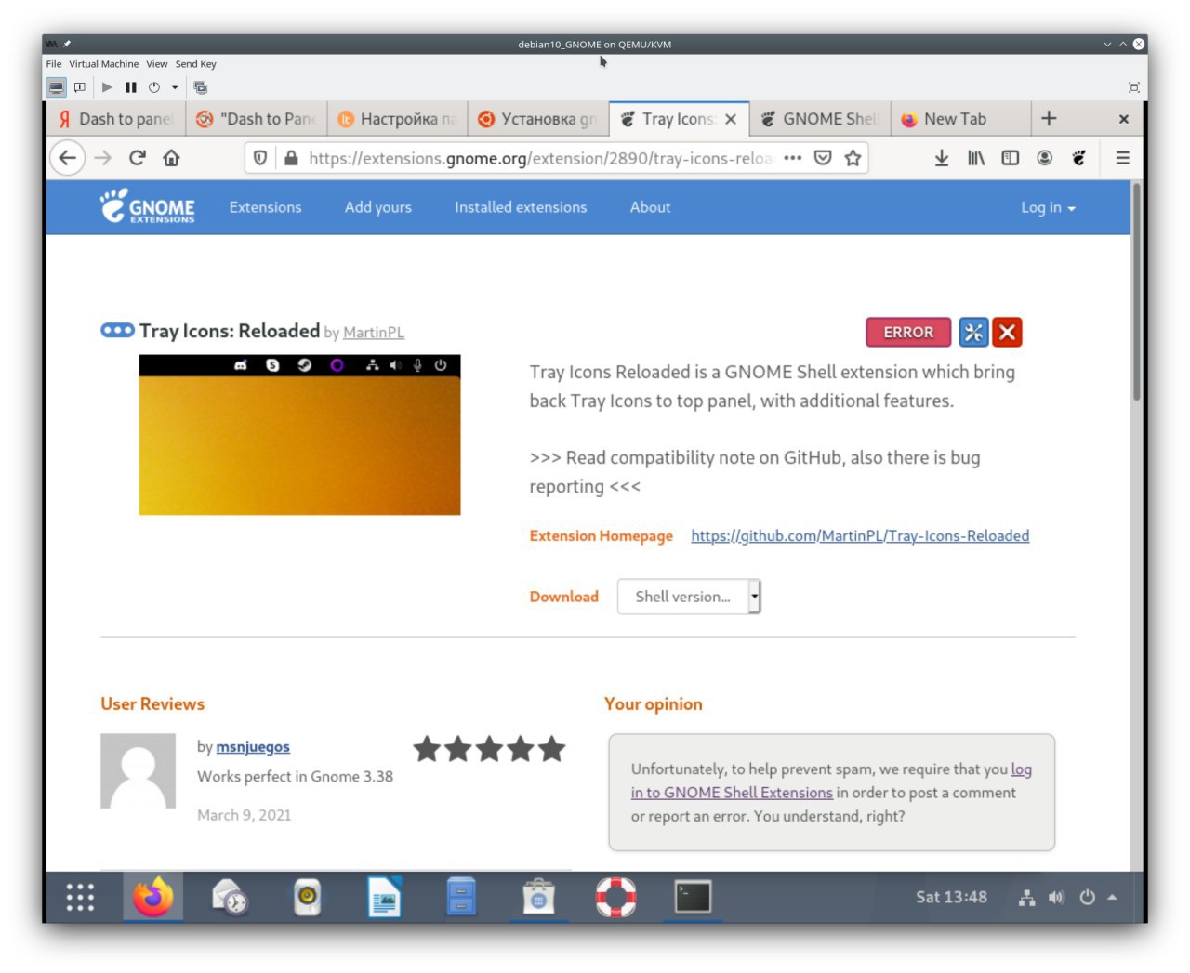Open the Sat 13:48 clock menu
Screen dimensions: 1190x973
[x=951, y=897]
